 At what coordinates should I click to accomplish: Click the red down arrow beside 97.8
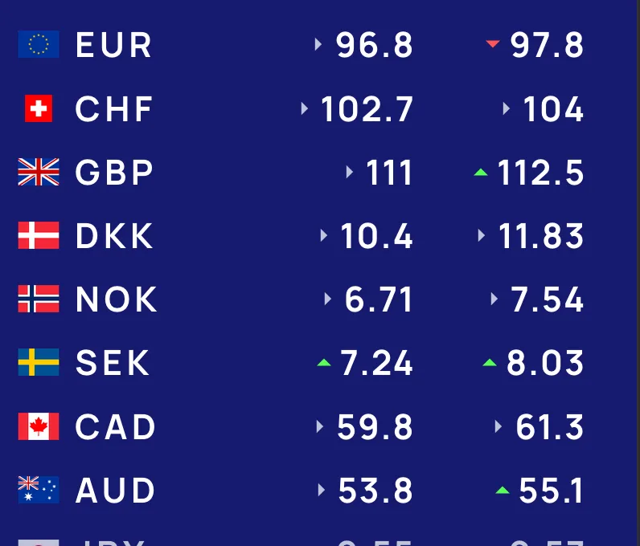click(x=493, y=44)
